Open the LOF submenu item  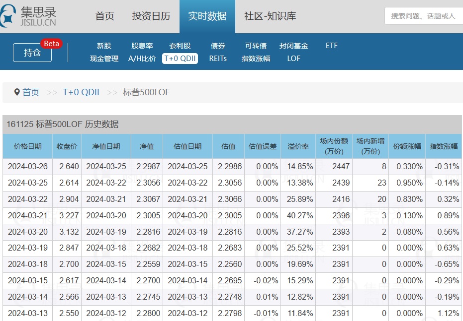(x=294, y=59)
